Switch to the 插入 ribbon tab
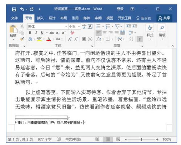181x145 pixels. (40, 18)
